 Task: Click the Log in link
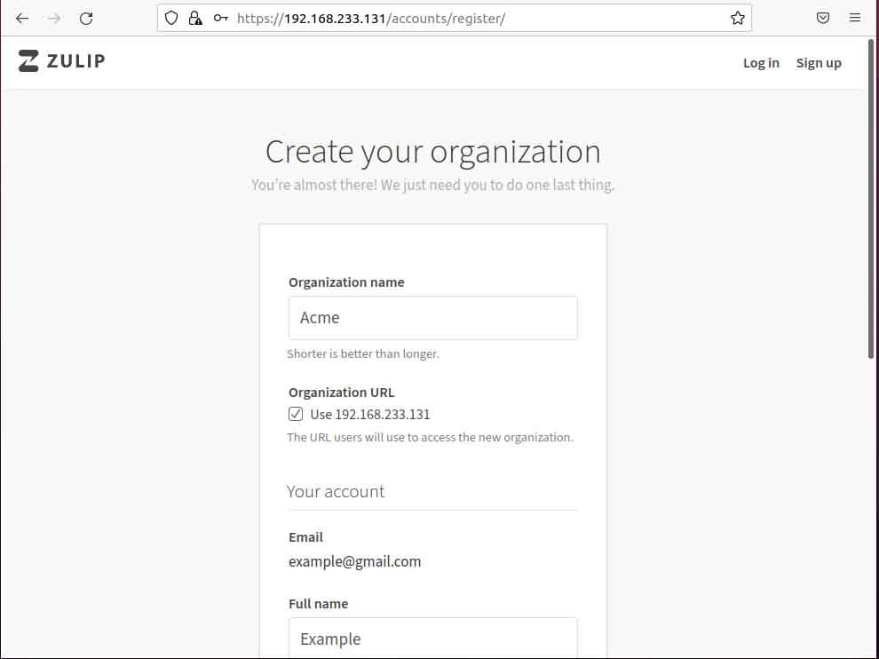[760, 62]
